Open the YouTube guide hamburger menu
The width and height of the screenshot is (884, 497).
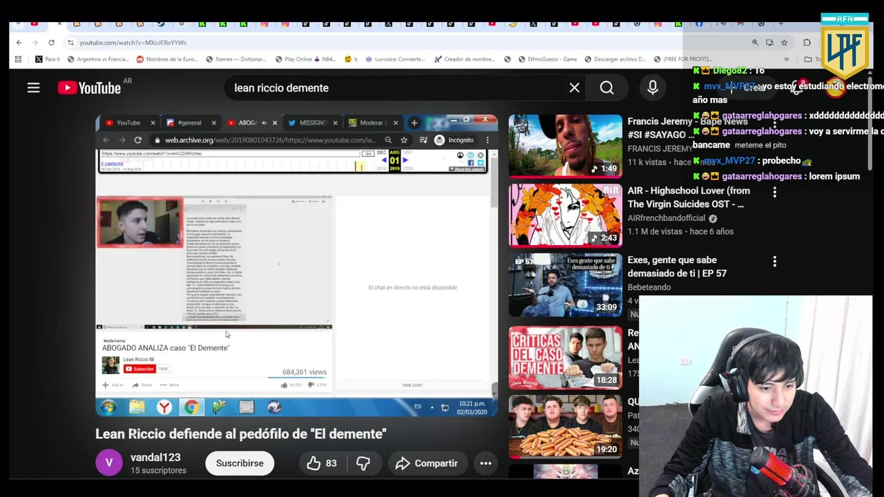click(33, 88)
